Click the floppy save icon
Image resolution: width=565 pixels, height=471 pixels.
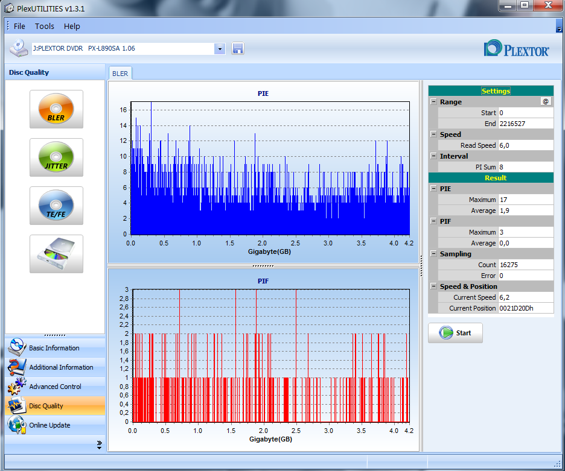pos(237,48)
